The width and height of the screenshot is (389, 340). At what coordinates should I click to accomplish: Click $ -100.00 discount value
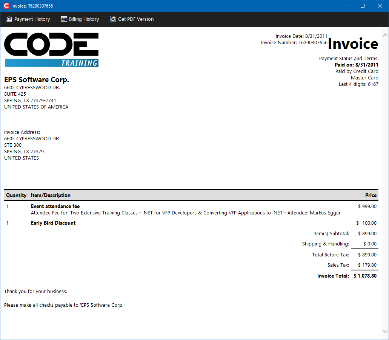click(366, 223)
